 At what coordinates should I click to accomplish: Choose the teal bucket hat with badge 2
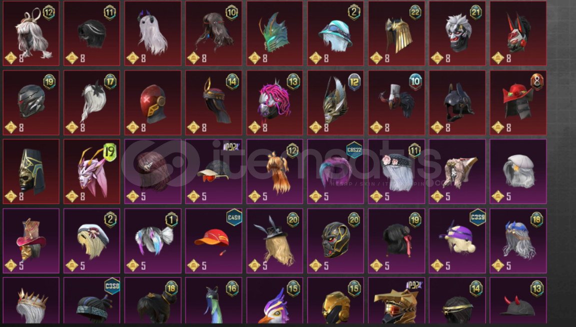pyautogui.click(x=335, y=33)
